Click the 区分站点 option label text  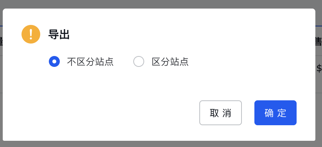pyautogui.click(x=170, y=61)
